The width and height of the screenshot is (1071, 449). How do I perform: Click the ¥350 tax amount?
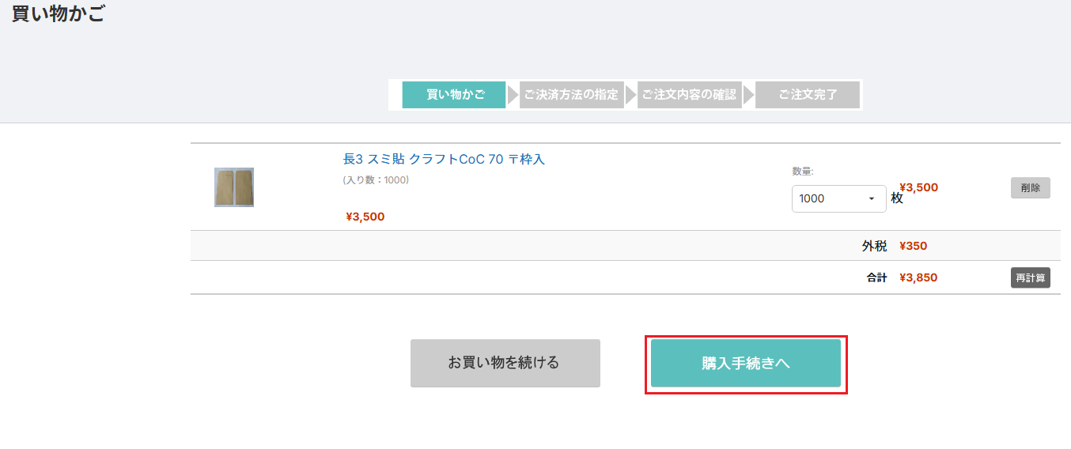[x=913, y=246]
